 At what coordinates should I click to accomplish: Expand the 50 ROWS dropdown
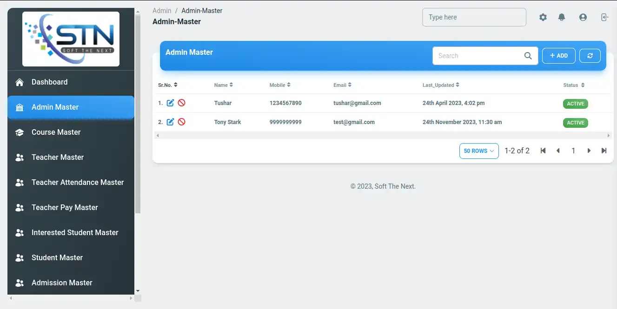point(479,151)
